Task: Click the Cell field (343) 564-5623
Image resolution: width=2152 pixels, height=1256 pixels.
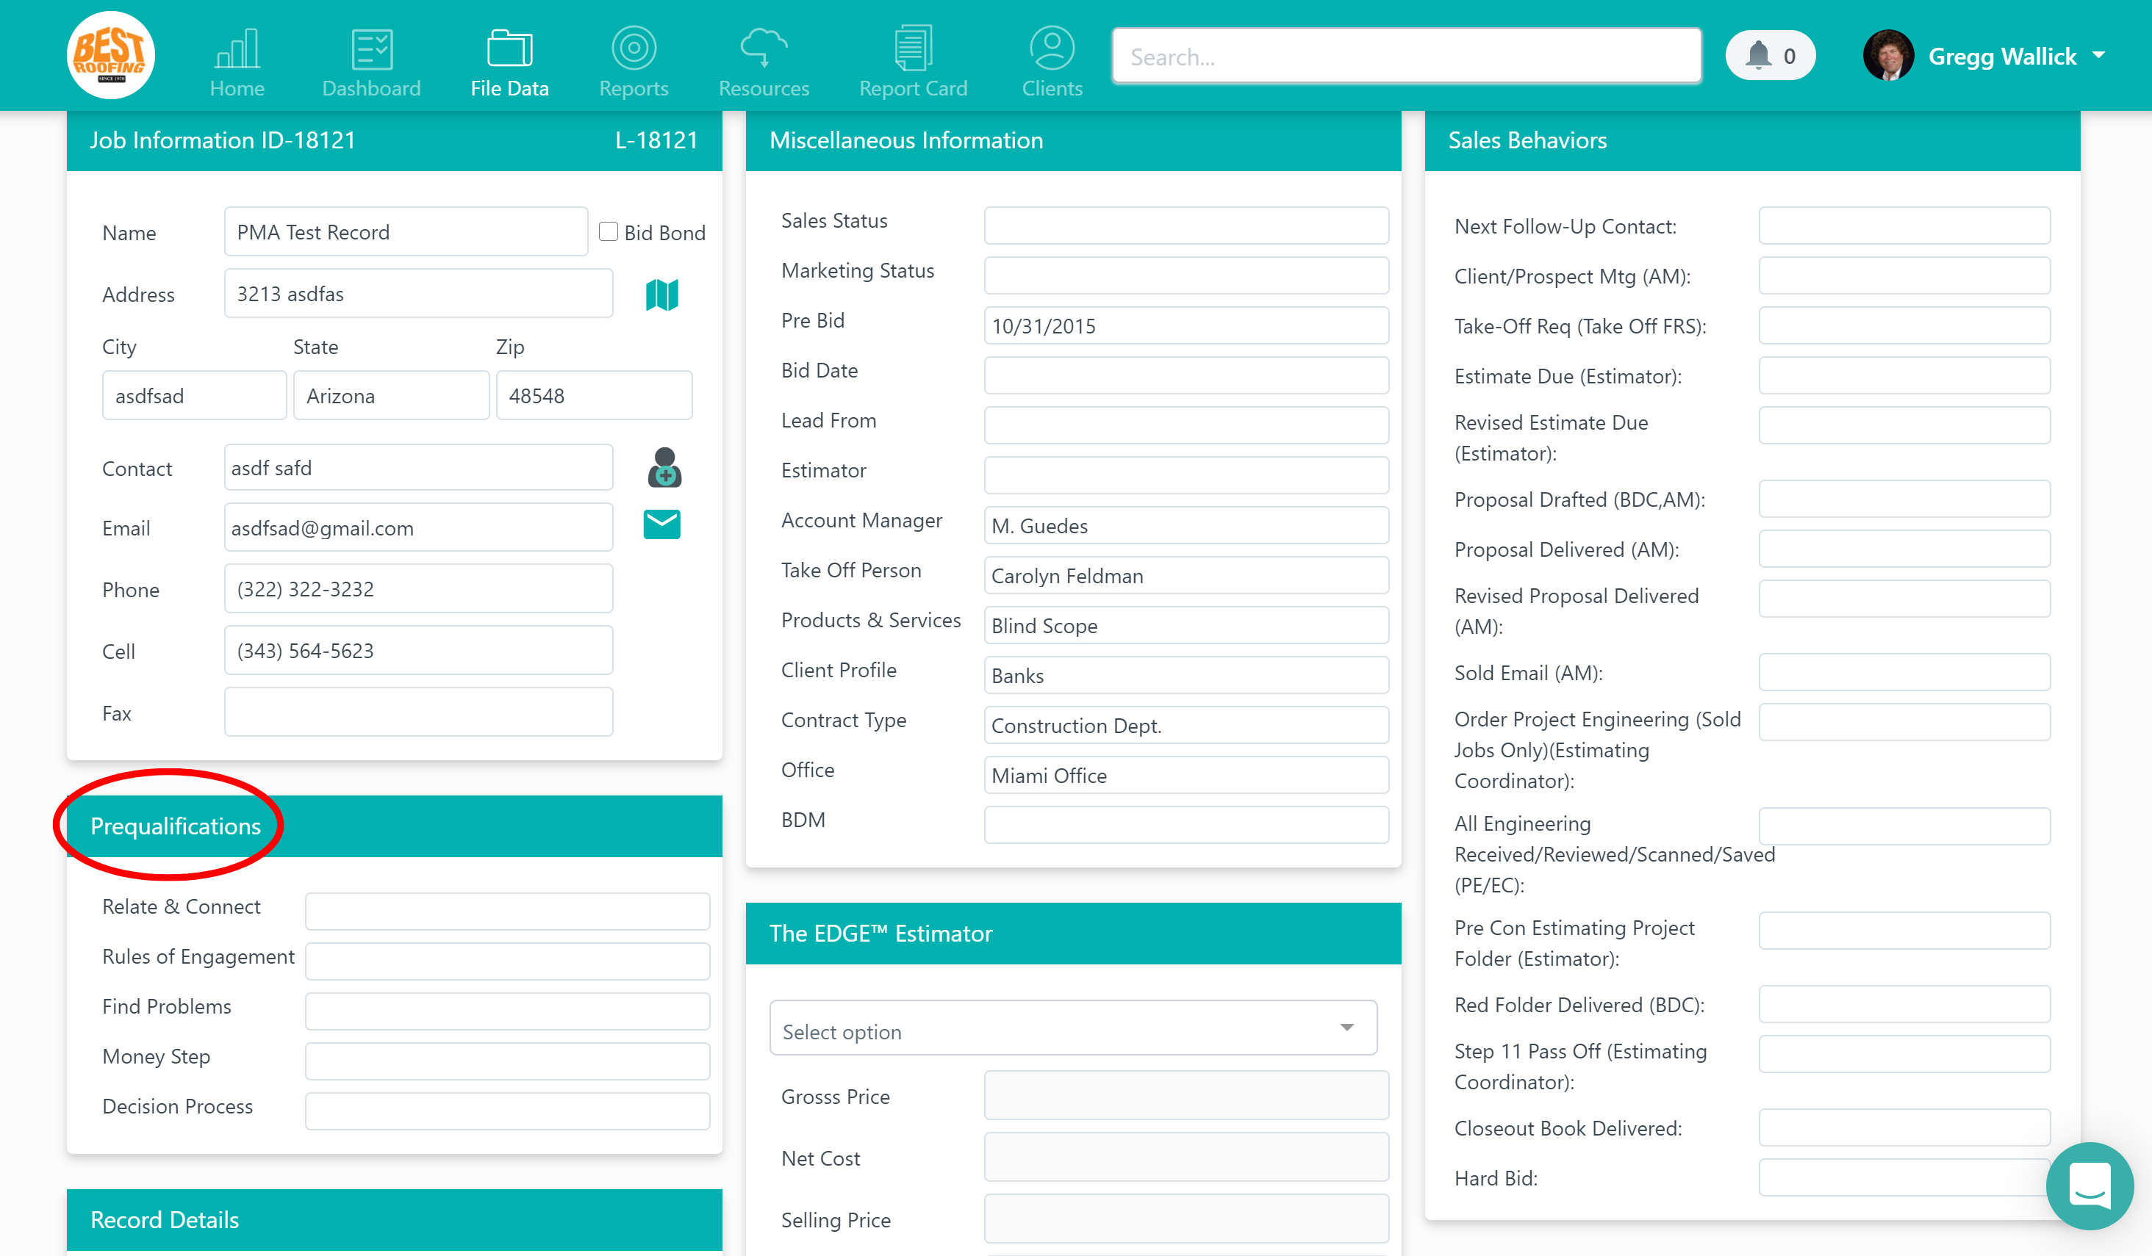Action: tap(418, 649)
